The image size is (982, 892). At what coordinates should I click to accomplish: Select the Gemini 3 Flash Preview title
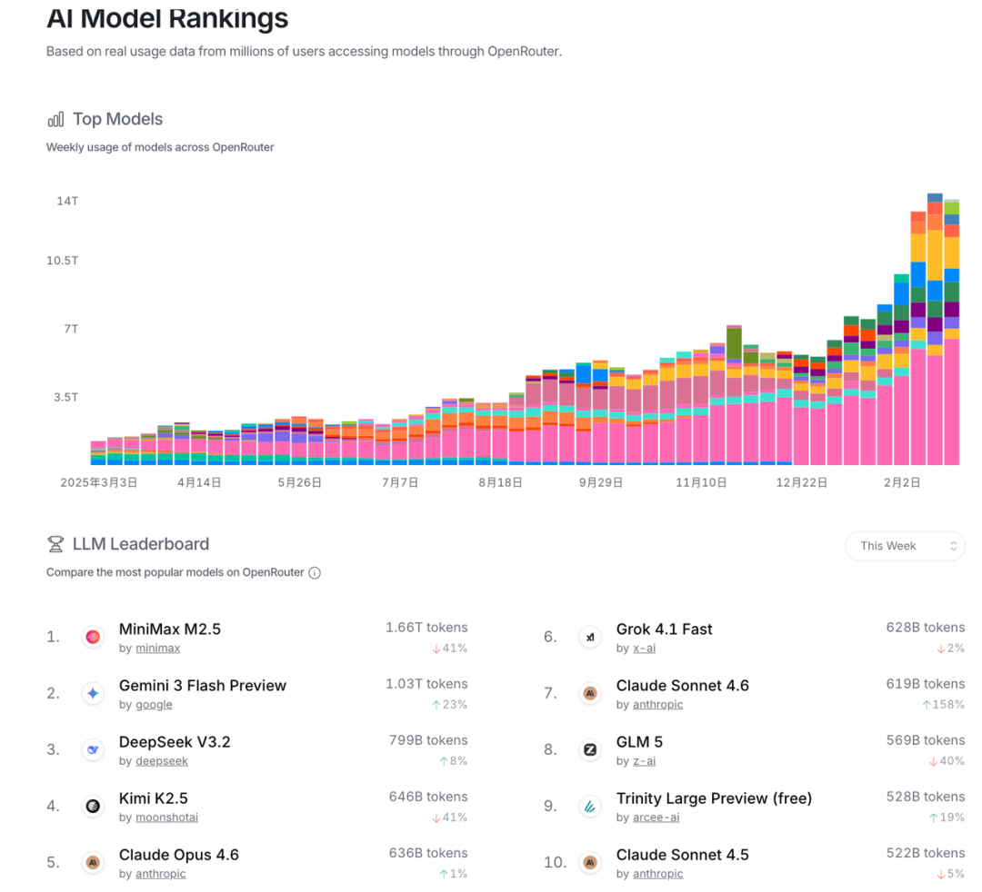202,686
